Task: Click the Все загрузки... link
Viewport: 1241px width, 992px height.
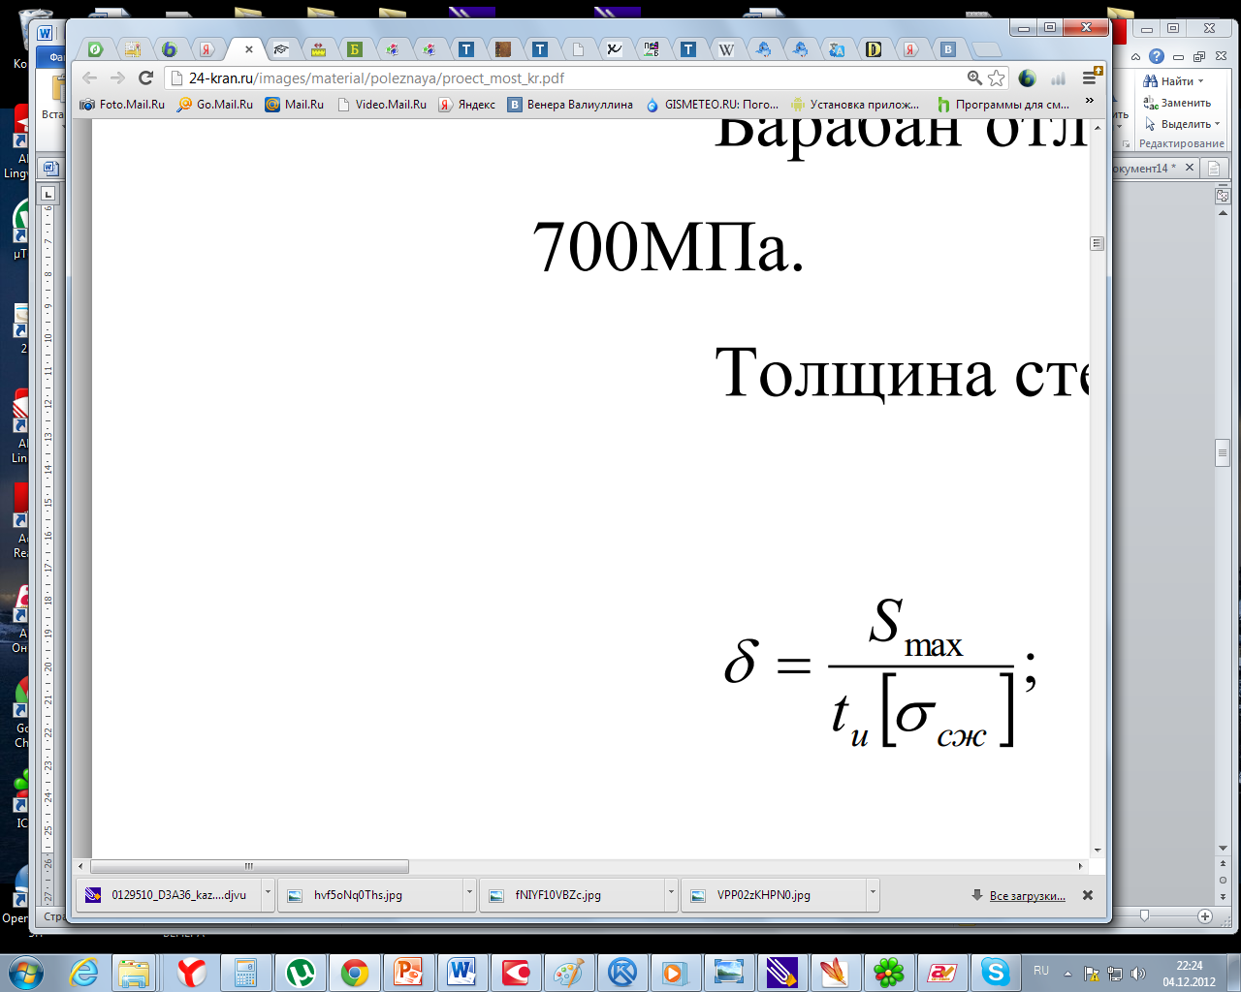Action: 1027,896
